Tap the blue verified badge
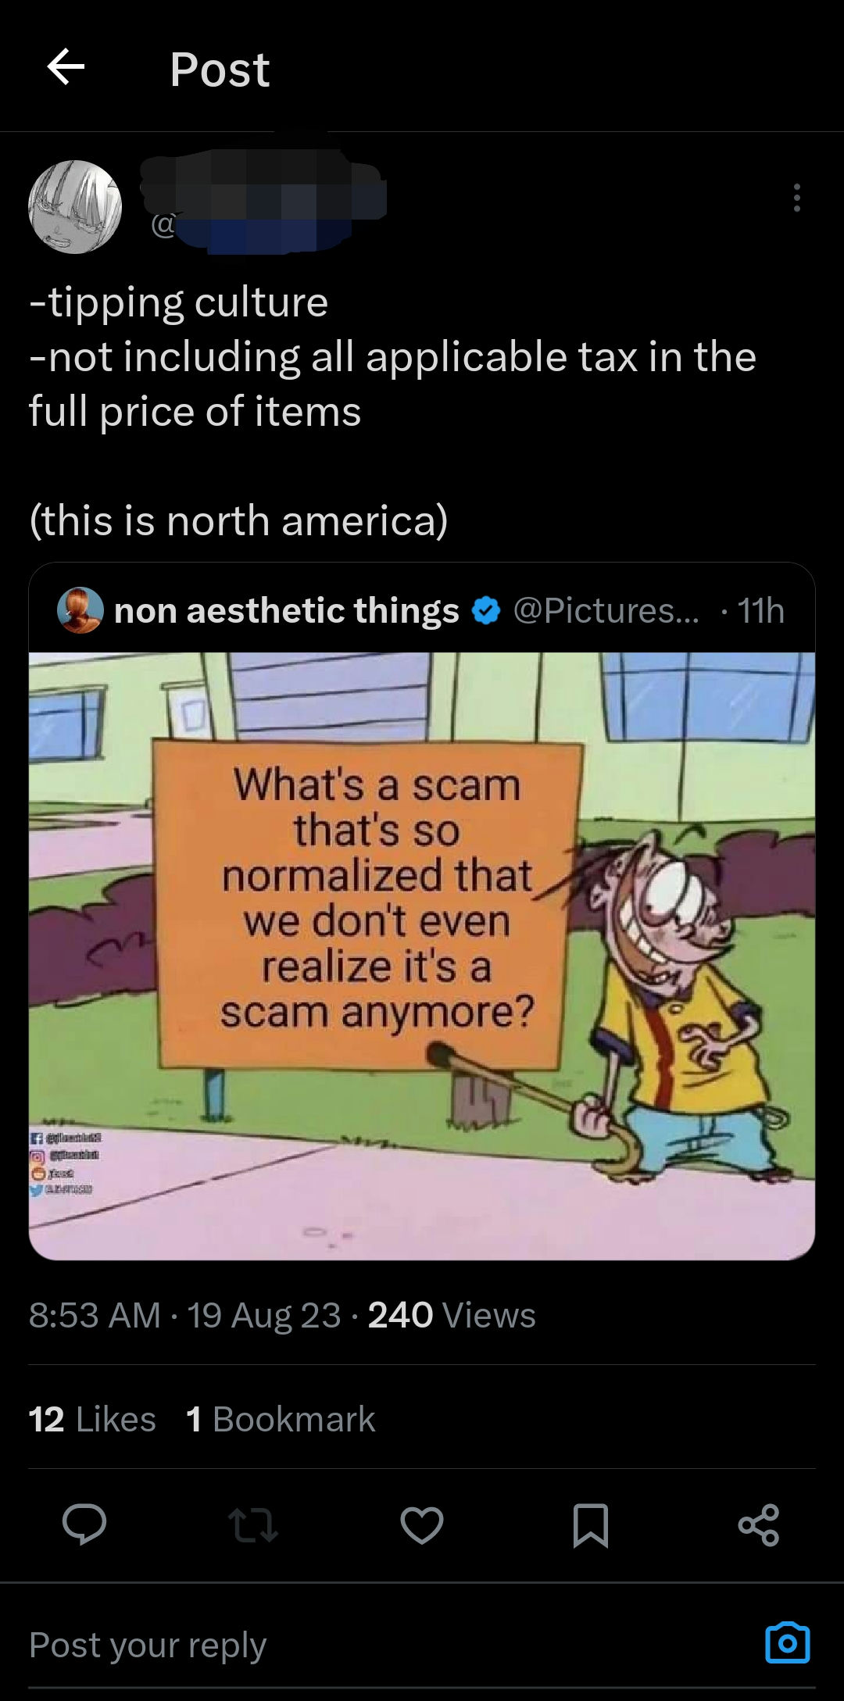The image size is (844, 1701). coord(486,610)
